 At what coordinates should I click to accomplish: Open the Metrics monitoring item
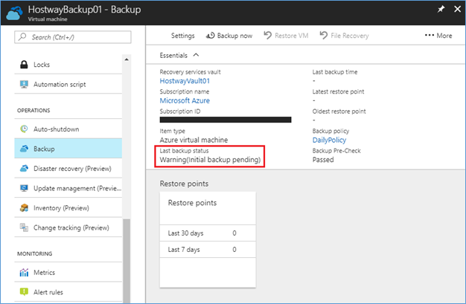(x=68, y=272)
